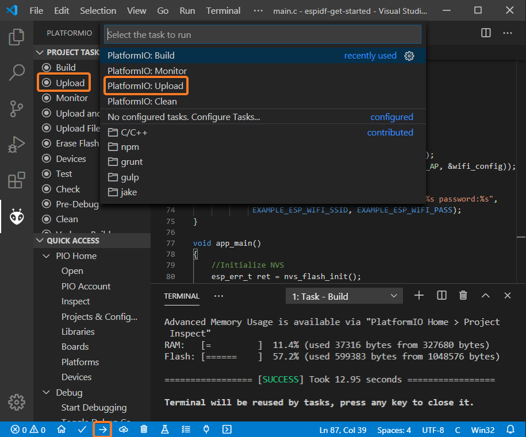Open the terminal selector dropdown
This screenshot has height=437, width=526.
344,296
